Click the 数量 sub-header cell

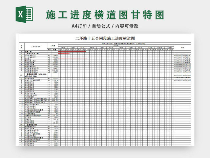point(55,50)
